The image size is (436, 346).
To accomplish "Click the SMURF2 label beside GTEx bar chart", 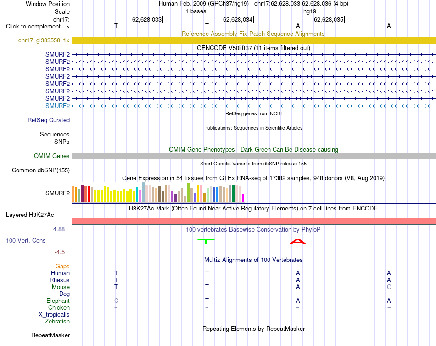I will coord(57,193).
